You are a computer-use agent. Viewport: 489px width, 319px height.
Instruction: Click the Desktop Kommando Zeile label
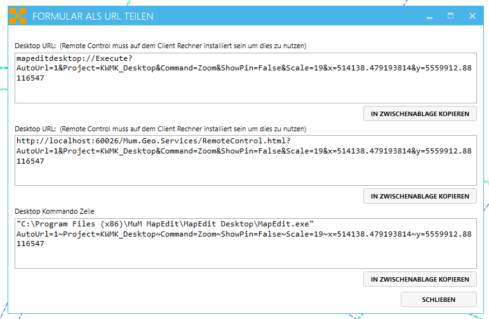(55, 211)
